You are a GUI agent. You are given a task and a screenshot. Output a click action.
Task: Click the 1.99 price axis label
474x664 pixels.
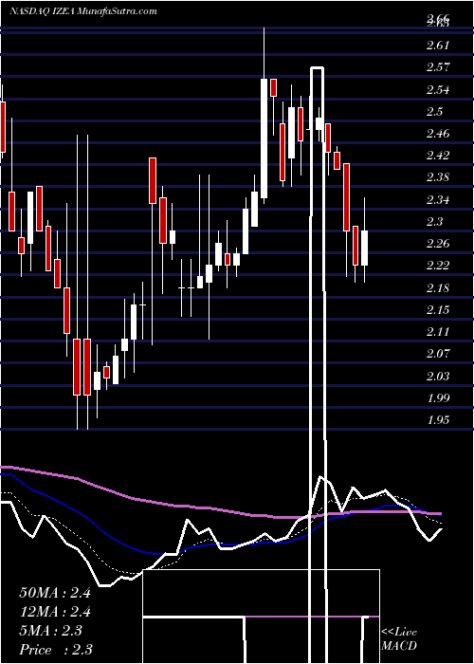[x=438, y=398]
